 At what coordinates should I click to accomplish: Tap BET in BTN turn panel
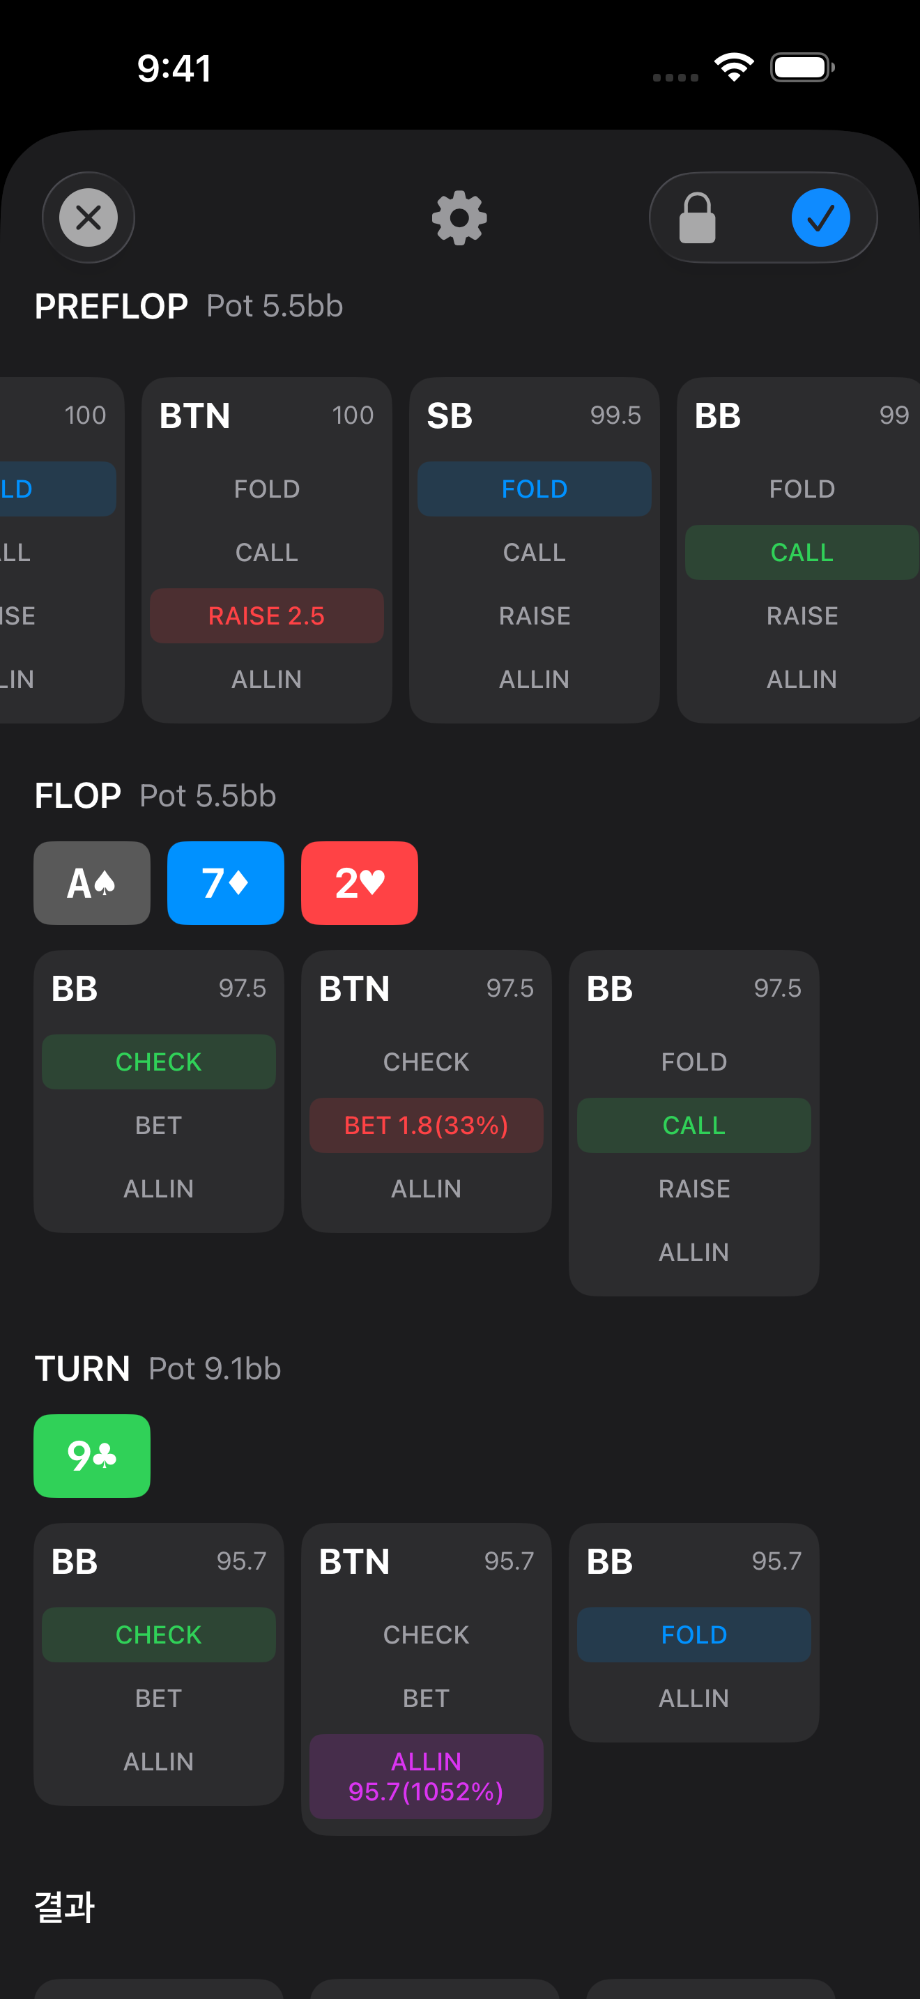[x=426, y=1698]
